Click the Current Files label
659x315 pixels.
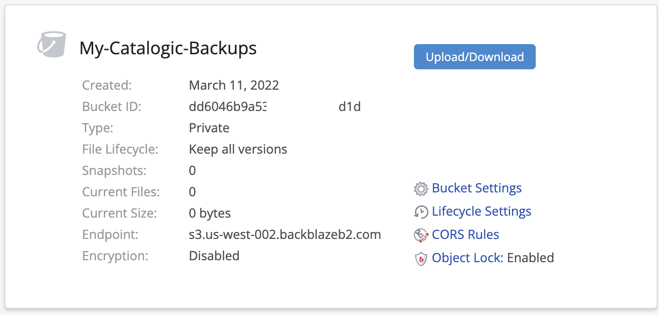tap(121, 192)
